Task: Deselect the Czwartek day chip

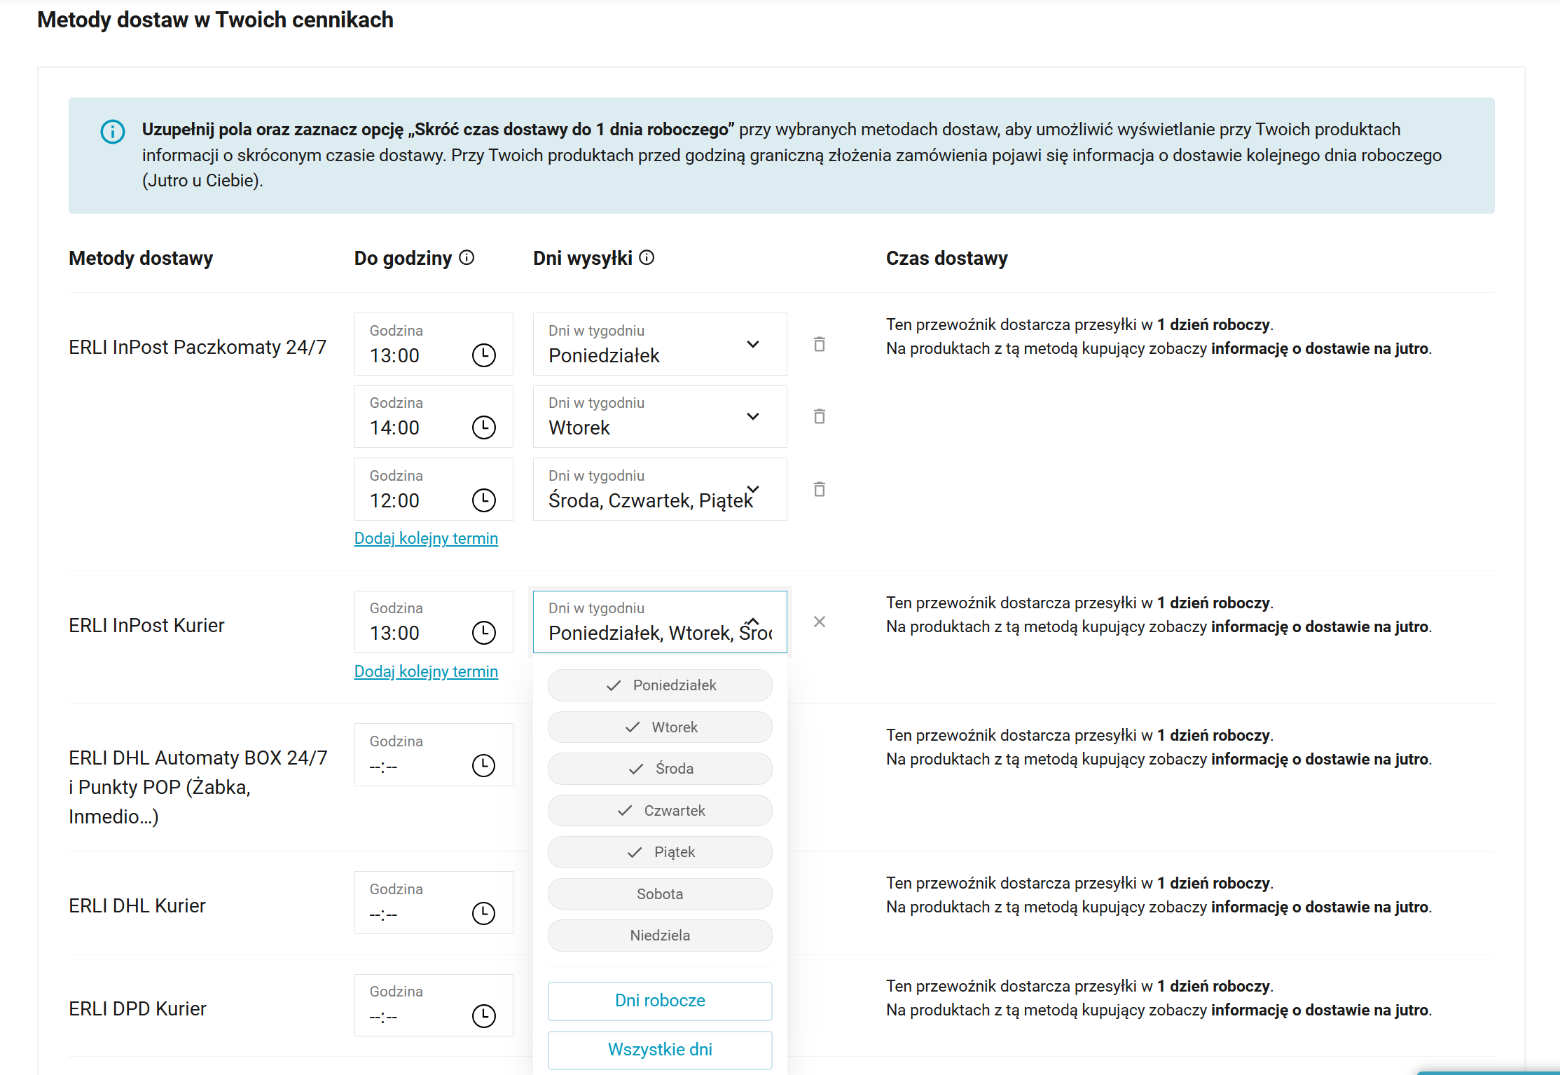Action: (x=660, y=811)
